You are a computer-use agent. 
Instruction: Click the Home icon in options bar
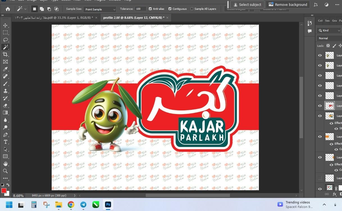point(8,9)
